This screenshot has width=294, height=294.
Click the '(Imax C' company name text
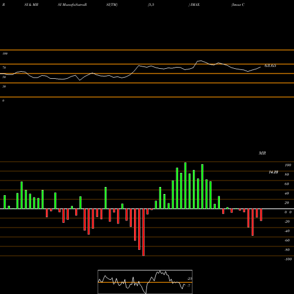click(x=238, y=5)
